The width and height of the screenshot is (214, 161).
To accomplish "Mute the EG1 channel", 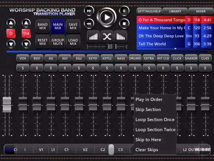I will [x=65, y=58].
